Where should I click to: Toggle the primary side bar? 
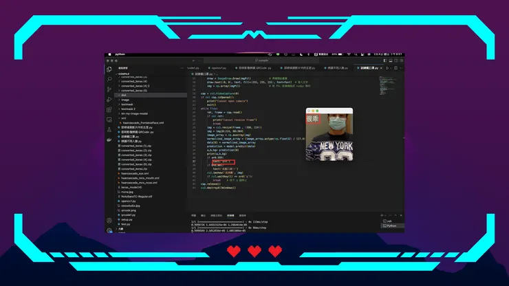tap(385, 60)
